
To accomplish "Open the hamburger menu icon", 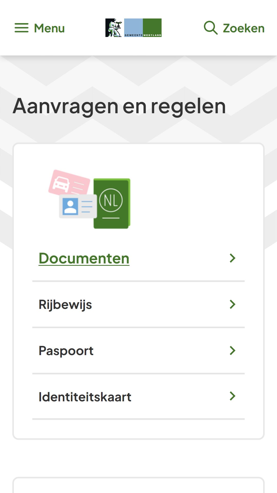I will (22, 28).
